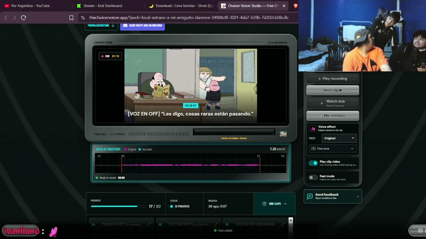Screen dimensions: 426x239
Task: Click the dark bar beneath the video
Action: (x=234, y=132)
